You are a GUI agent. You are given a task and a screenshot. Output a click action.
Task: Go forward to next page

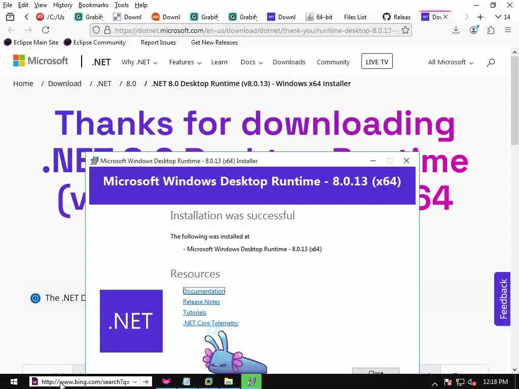click(28, 30)
